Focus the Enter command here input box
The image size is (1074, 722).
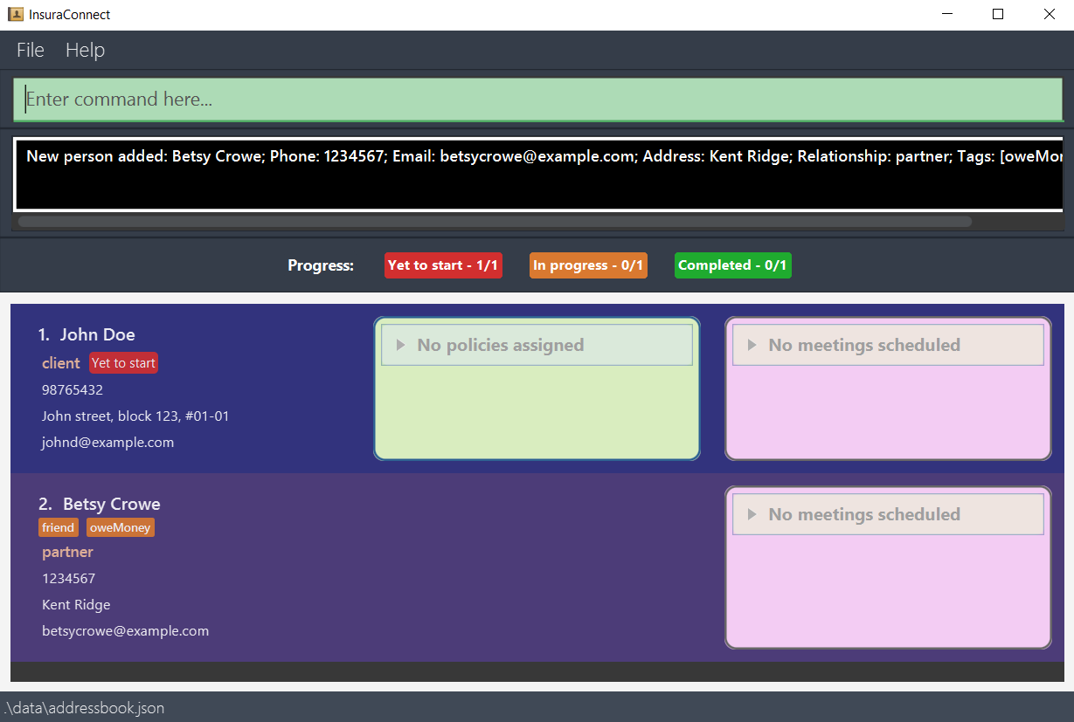537,100
